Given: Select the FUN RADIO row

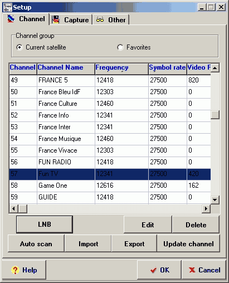Looking at the screenshot, I should tap(110, 162).
